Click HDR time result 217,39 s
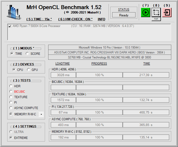178x147 pixels. (146, 75)
